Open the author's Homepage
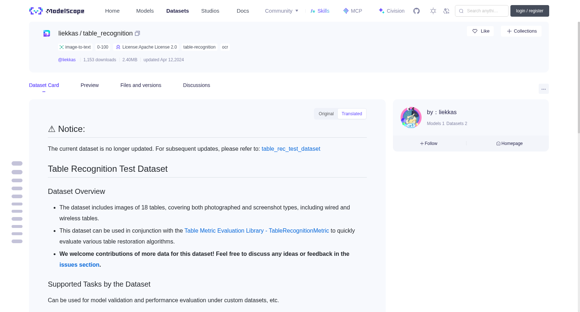The width and height of the screenshot is (580, 312). point(509,143)
